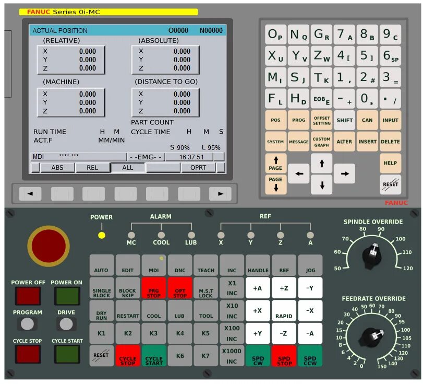423x384 pixels.
Task: Click the red POWER OFF button
Action: click(28, 296)
